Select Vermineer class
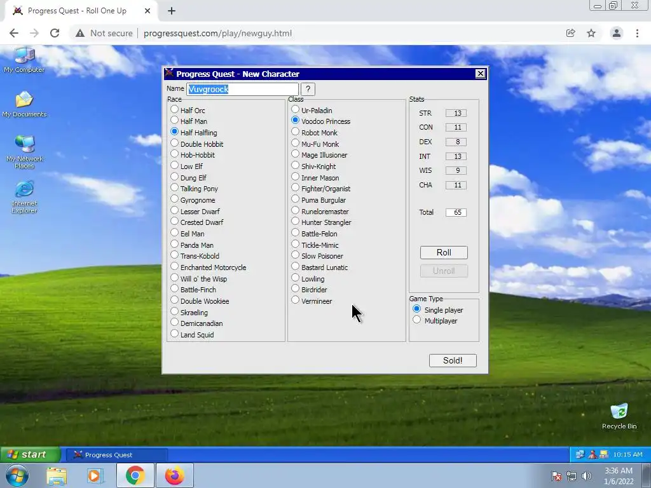 pos(295,300)
